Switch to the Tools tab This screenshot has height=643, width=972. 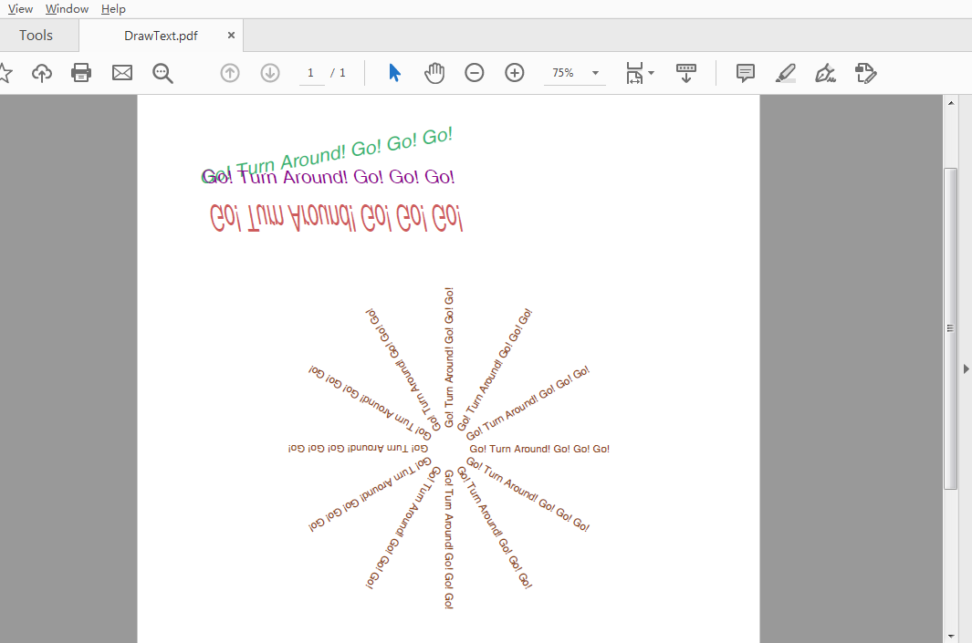click(x=37, y=36)
